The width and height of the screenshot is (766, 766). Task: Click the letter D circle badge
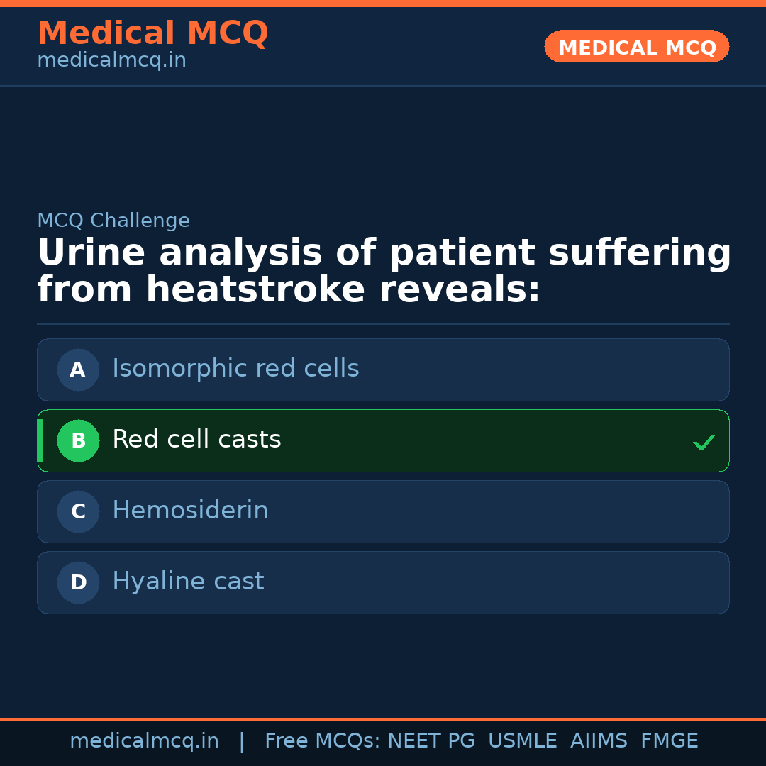78,582
